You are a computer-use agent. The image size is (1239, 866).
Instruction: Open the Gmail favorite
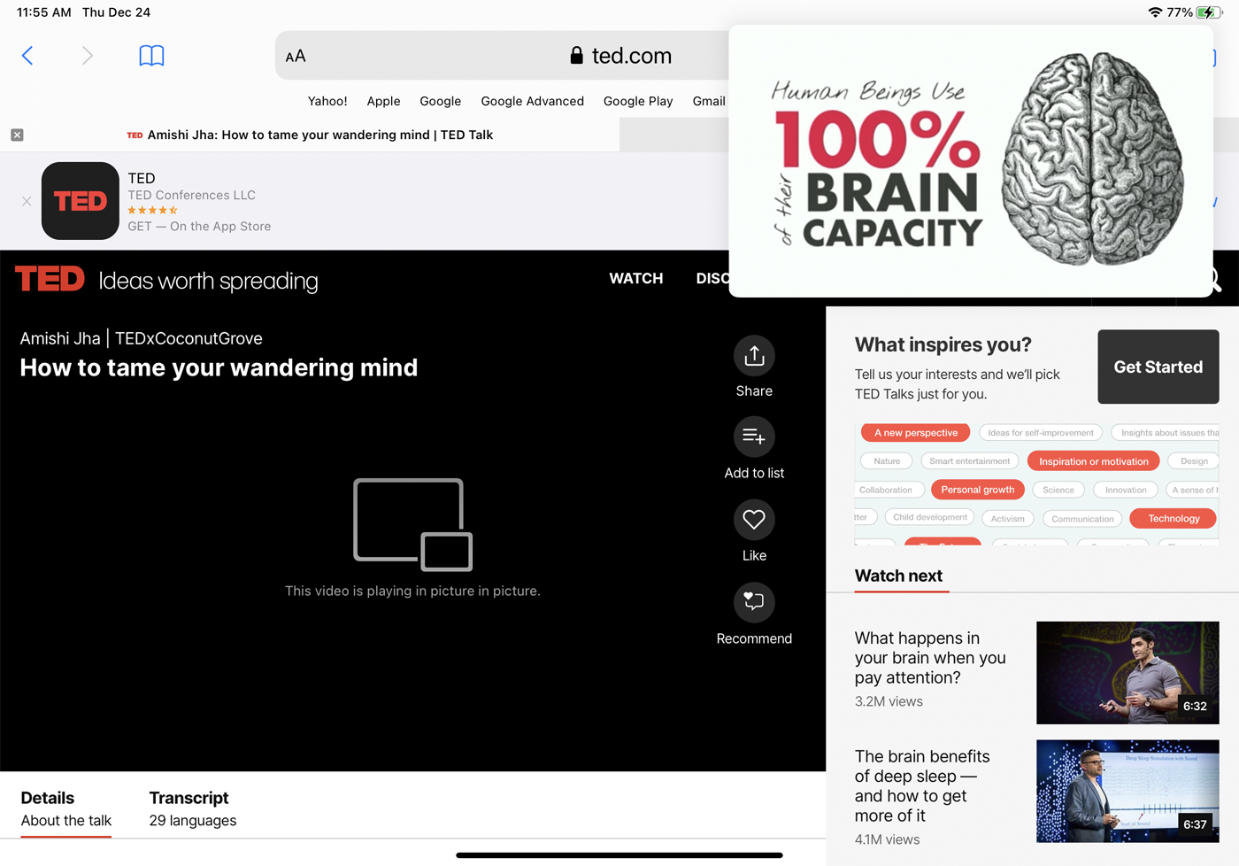709,101
